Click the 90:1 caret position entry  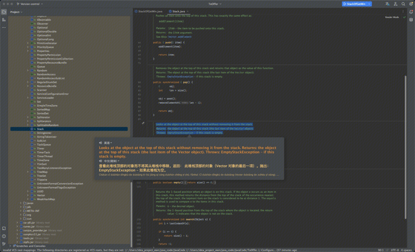coord(380,250)
